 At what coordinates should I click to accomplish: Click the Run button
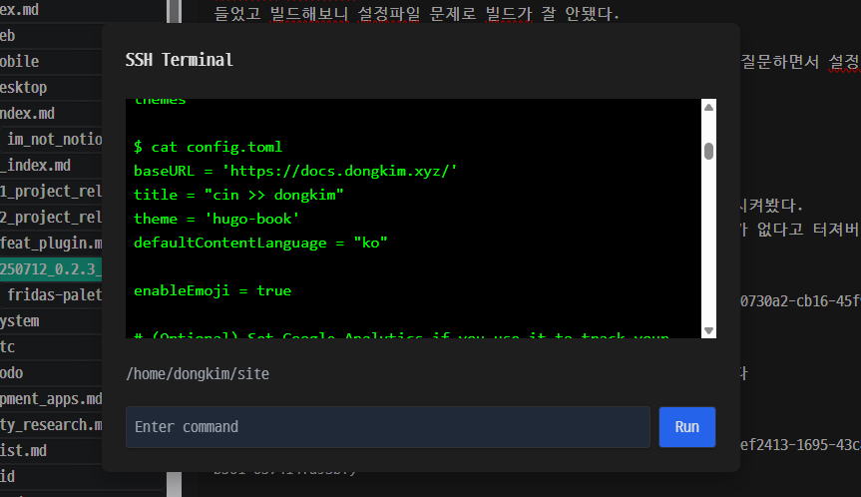tap(686, 427)
